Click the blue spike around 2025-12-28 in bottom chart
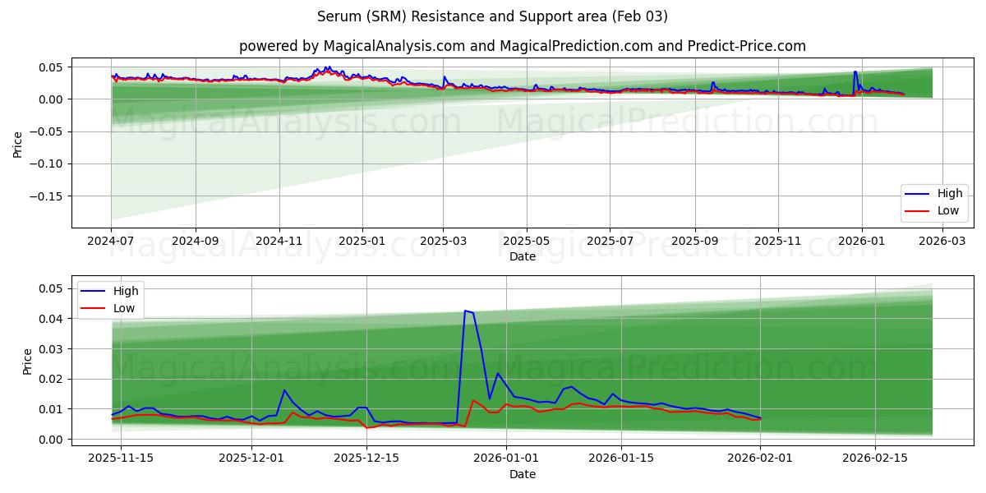986x493 pixels. coord(467,312)
